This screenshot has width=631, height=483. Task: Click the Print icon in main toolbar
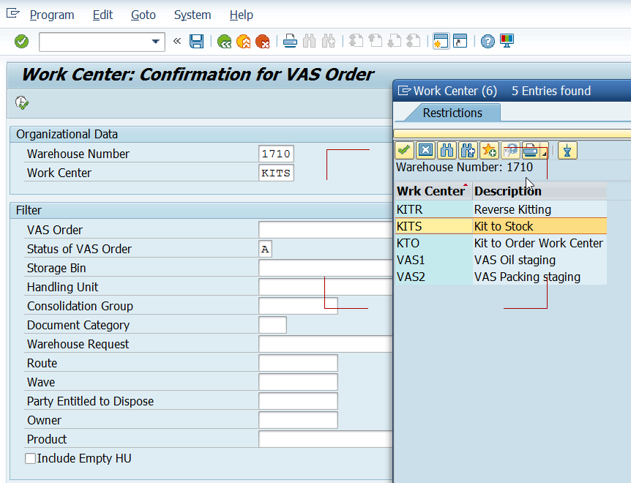[290, 42]
